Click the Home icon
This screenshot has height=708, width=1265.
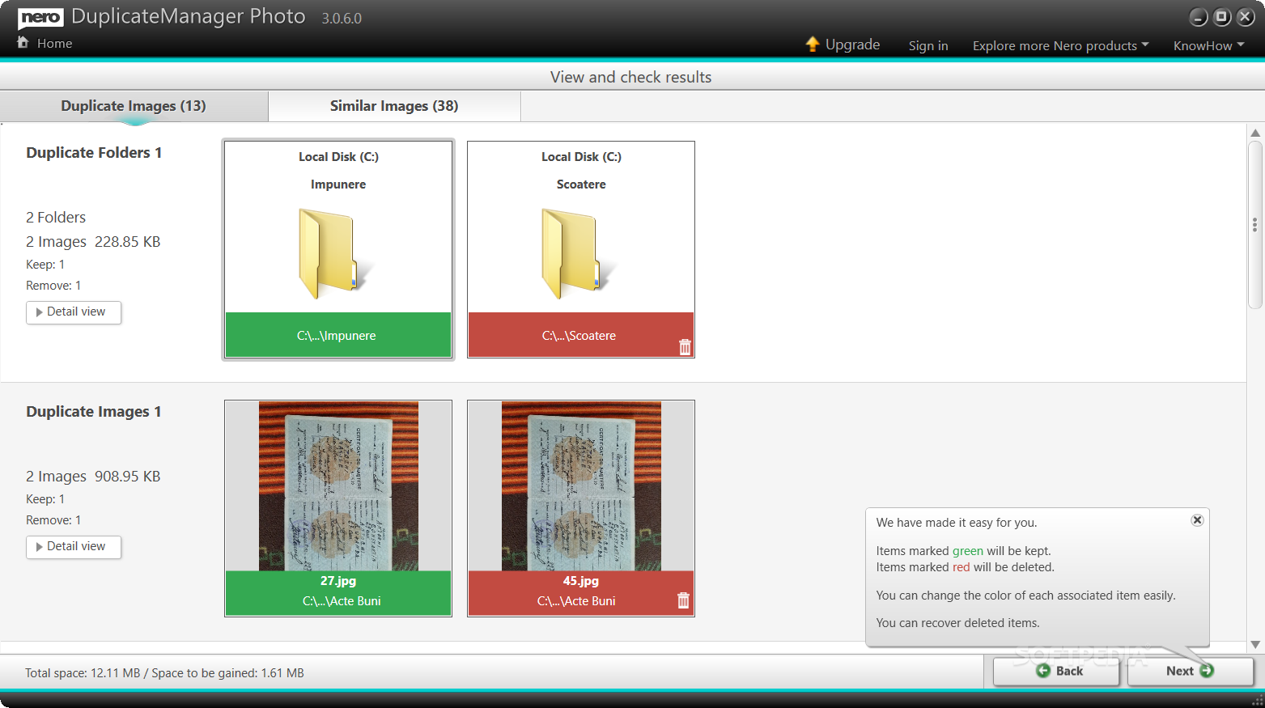click(x=23, y=42)
